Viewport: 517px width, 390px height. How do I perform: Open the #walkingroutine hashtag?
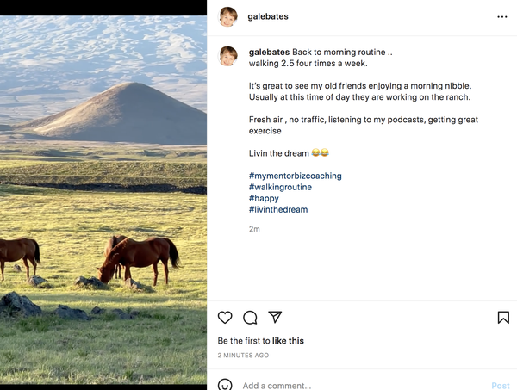pyautogui.click(x=280, y=187)
